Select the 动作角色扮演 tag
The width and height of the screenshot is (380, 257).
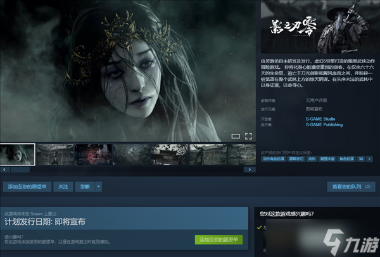[274, 158]
